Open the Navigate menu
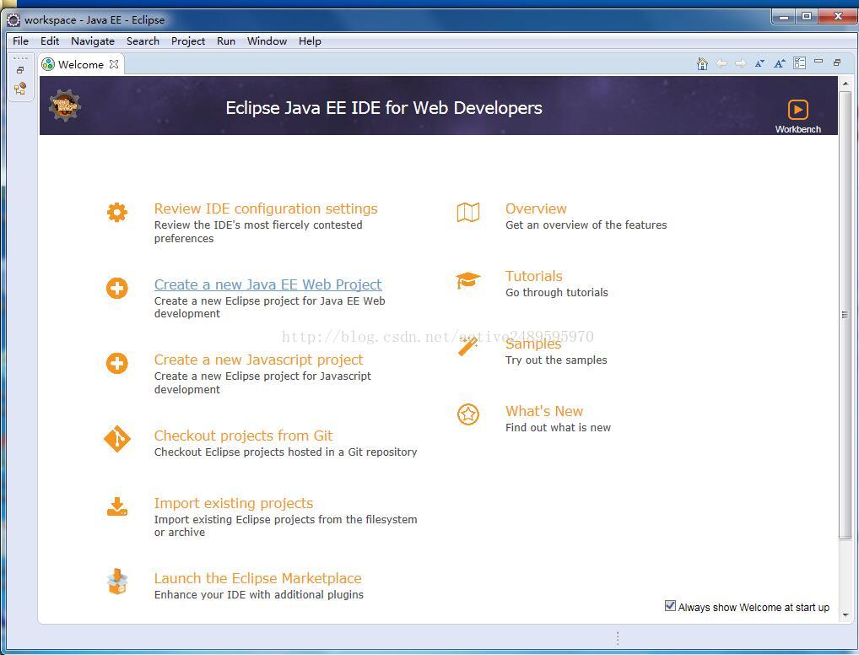The image size is (859, 655). pos(93,41)
